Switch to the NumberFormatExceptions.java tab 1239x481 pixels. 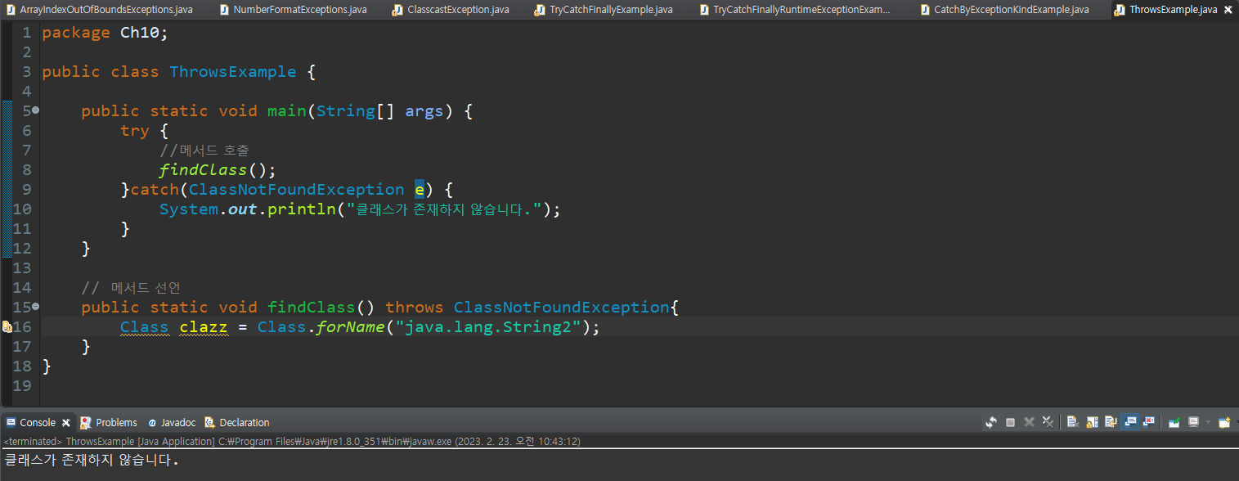coord(300,10)
